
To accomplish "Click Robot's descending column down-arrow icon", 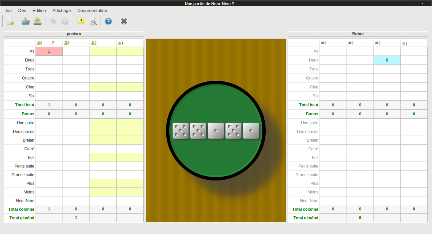I will tap(324, 43).
